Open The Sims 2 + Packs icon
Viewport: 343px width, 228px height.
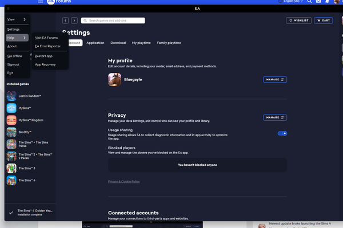11,156
